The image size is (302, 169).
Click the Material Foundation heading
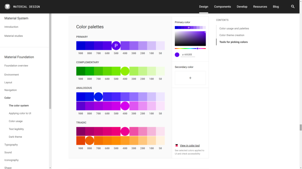tap(19, 57)
